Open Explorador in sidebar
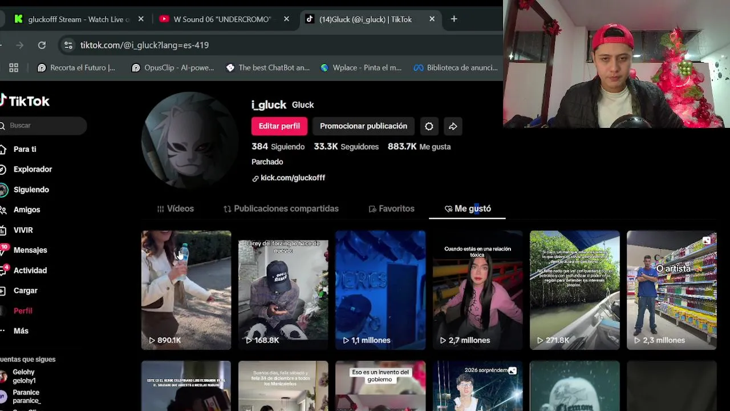Screen dimensions: 730x411 [26, 169]
